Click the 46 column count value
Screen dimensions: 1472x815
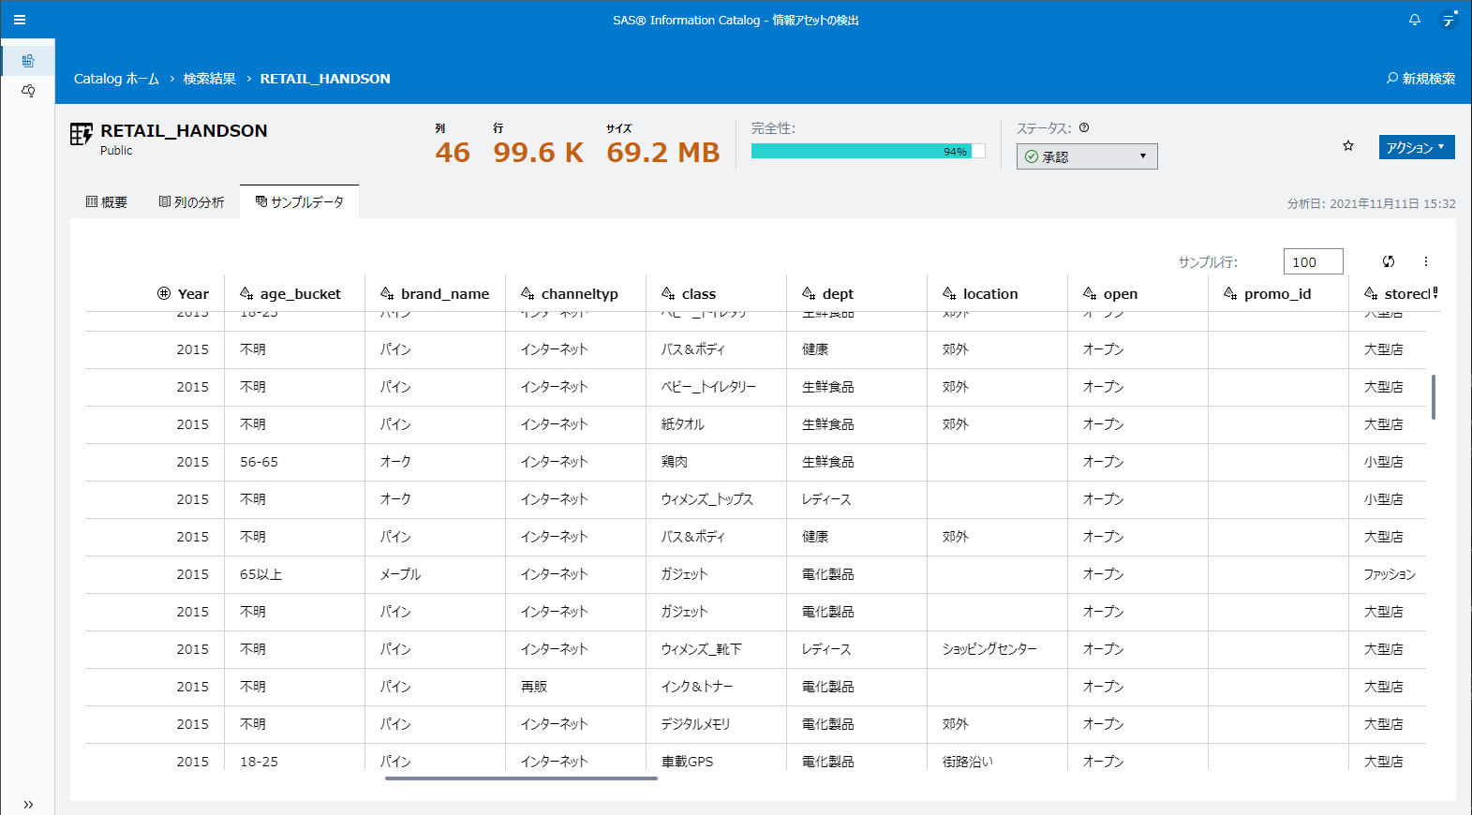point(453,153)
